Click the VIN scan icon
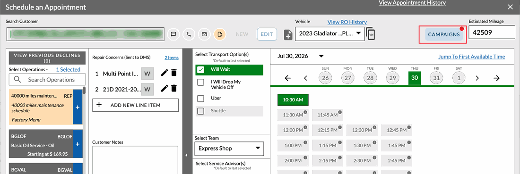Viewport: 520px width, 174px height. coord(371,34)
